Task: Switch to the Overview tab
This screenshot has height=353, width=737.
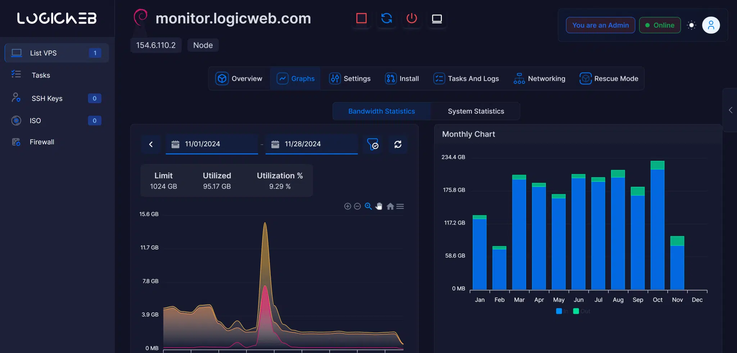Action: (x=239, y=78)
